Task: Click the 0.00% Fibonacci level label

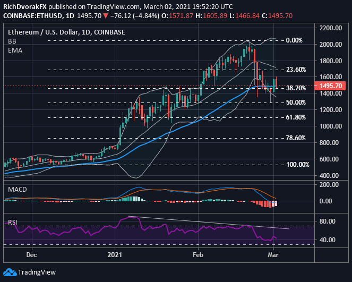Action: coord(294,40)
